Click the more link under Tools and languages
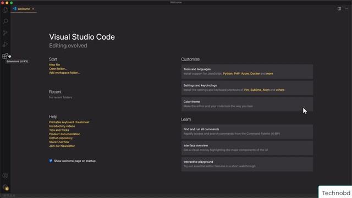The image size is (352, 198). (269, 74)
